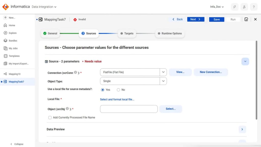This screenshot has width=261, height=147.
Task: Go to the Targets step
Action: pyautogui.click(x=127, y=33)
